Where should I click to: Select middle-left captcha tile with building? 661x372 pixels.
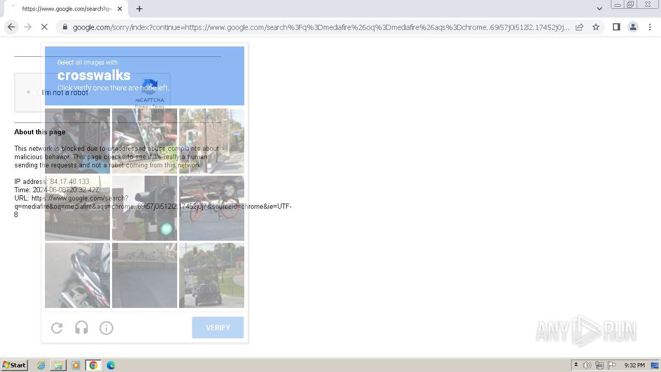[77, 208]
